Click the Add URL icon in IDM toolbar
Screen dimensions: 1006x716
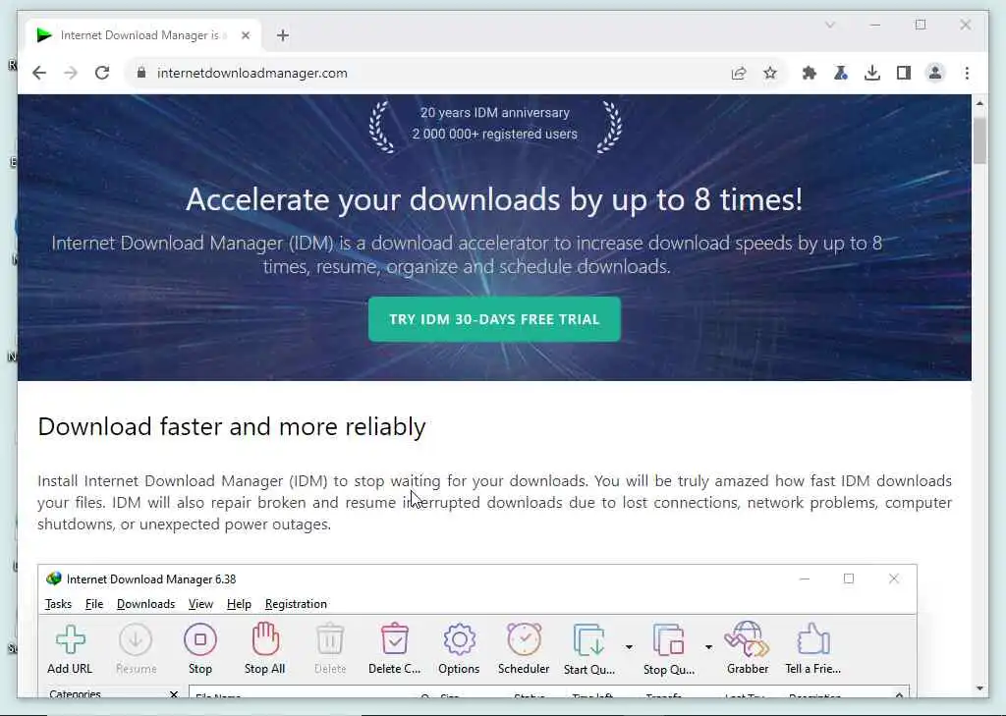[70, 639]
